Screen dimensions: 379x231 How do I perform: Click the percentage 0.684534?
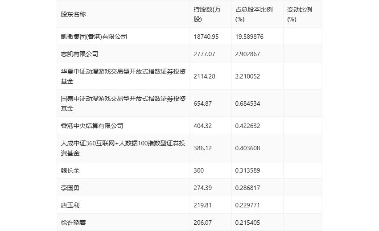pos(247,103)
